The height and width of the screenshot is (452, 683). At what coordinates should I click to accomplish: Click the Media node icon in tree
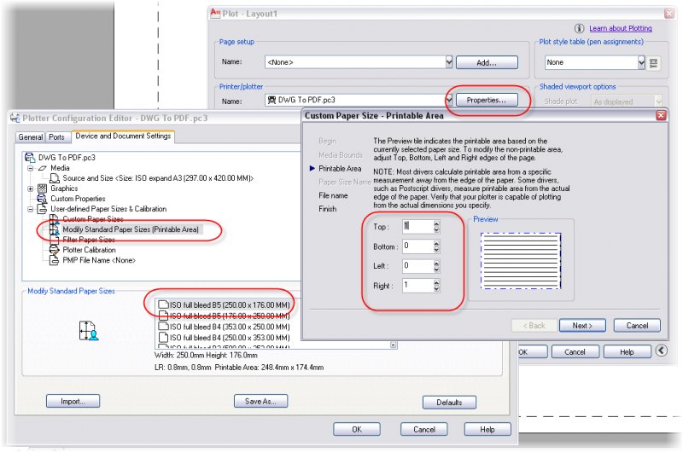pos(42,168)
